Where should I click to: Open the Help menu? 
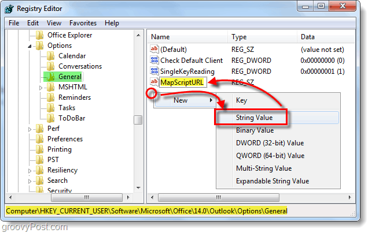tap(112, 23)
